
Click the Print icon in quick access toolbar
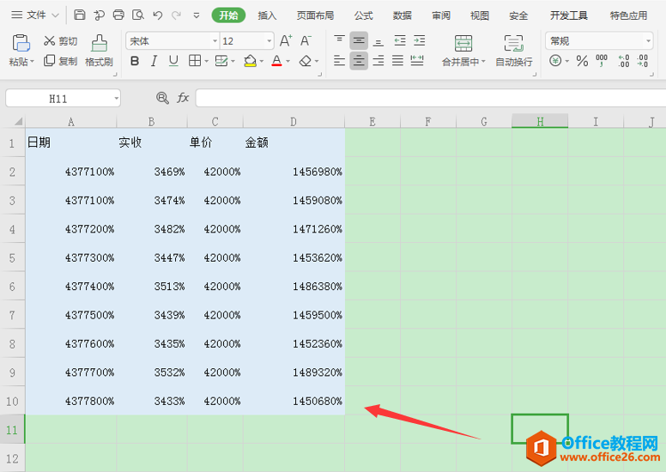(x=118, y=15)
